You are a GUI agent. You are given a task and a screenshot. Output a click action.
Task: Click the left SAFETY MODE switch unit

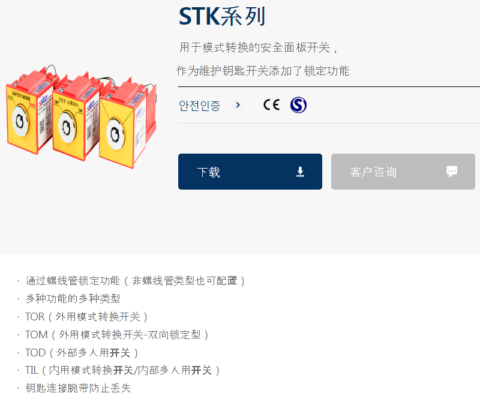29,113
